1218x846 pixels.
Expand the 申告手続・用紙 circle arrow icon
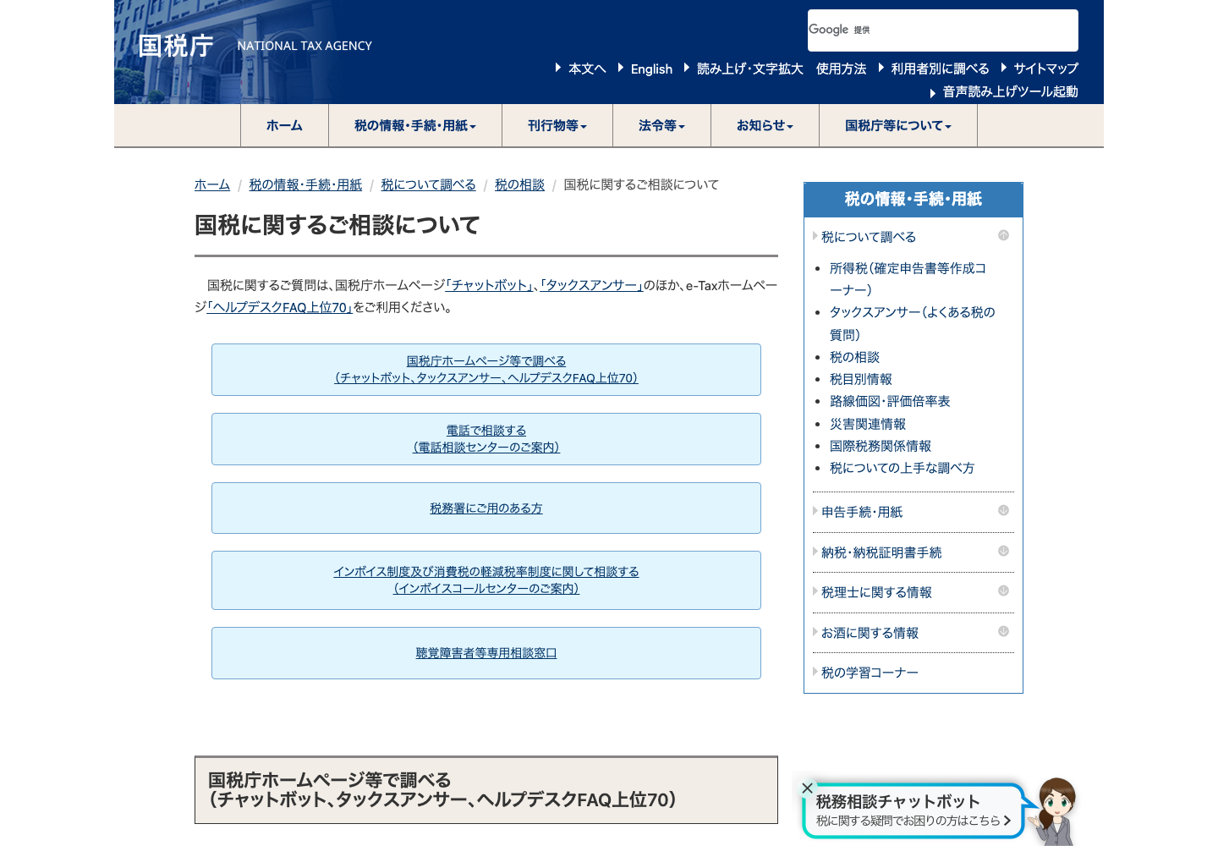coord(1003,510)
